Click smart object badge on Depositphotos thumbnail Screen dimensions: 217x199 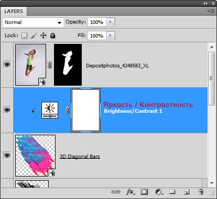(x=42, y=82)
